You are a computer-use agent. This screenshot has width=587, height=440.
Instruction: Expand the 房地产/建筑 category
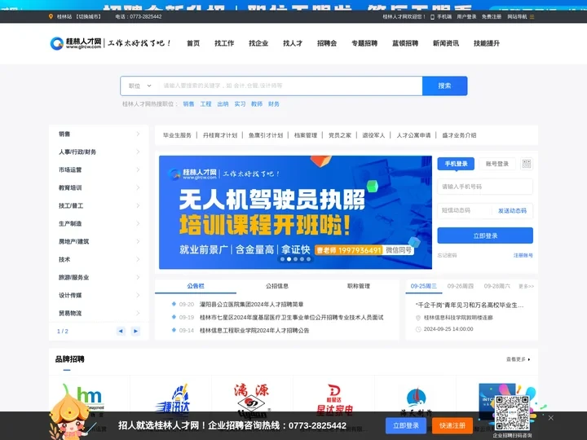point(99,241)
